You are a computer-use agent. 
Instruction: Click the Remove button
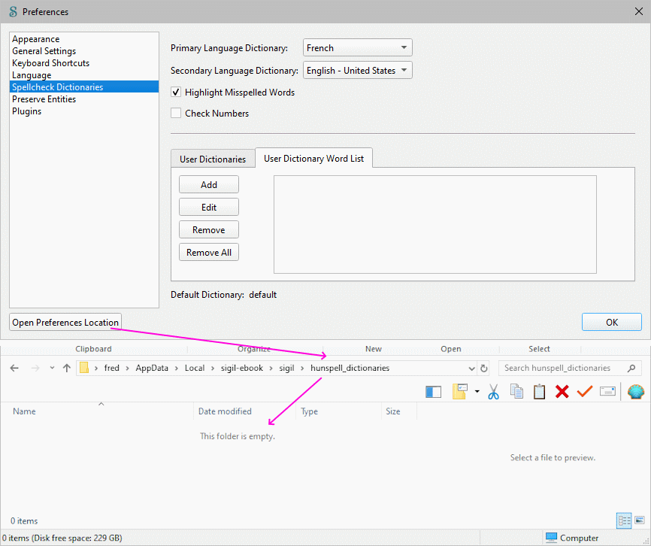(x=209, y=229)
